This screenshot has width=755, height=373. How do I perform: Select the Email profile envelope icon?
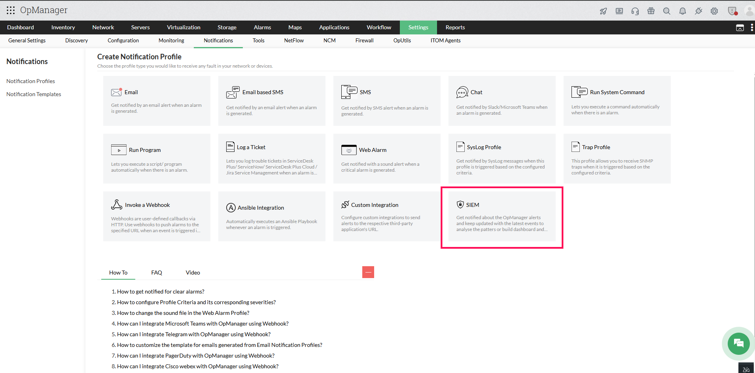click(x=116, y=92)
